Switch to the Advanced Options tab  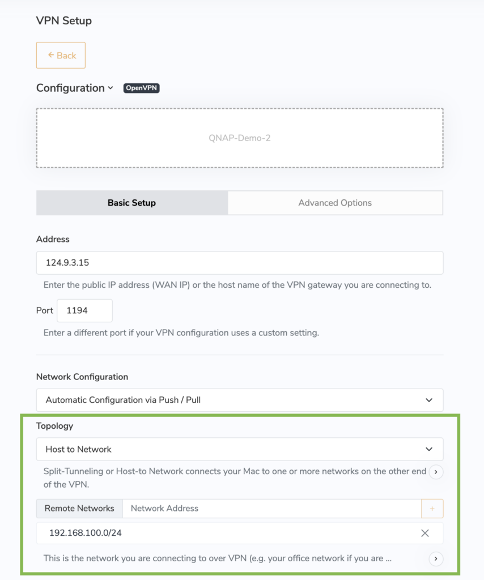click(x=334, y=202)
